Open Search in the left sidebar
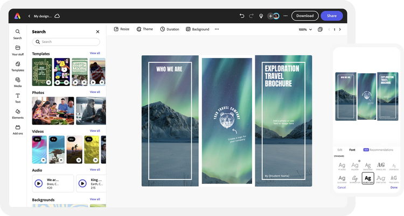This screenshot has height=216, width=404. (18, 34)
